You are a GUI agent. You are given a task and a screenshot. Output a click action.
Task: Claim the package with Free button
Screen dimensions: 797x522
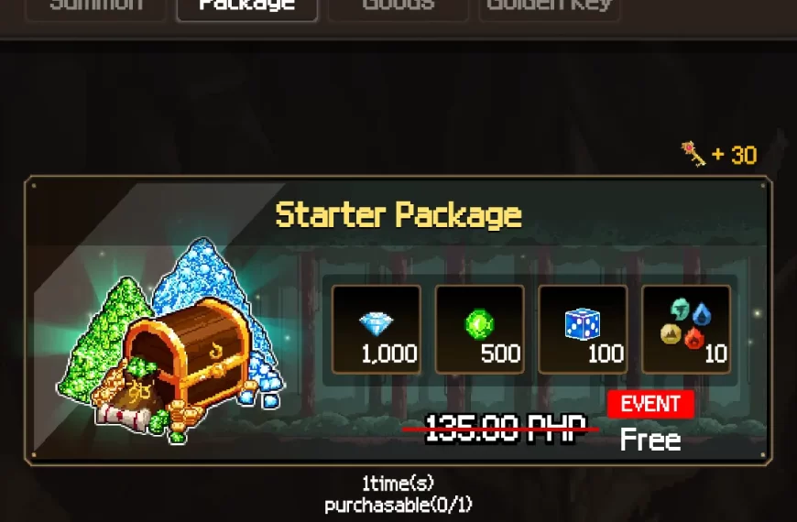[x=650, y=440]
